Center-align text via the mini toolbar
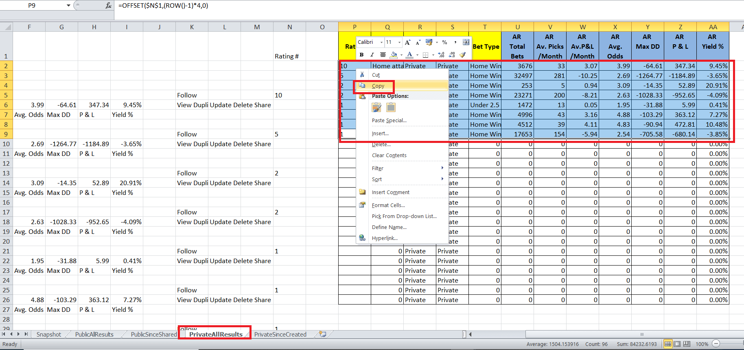744x350 pixels. pos(383,54)
